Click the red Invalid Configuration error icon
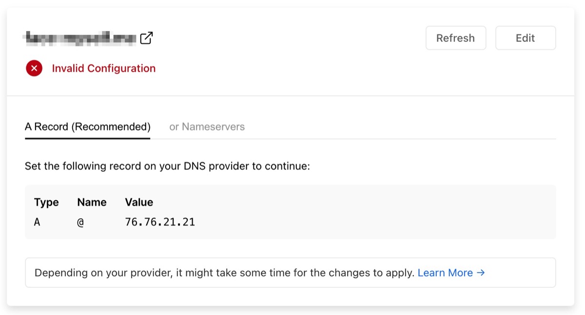Image resolution: width=585 pixels, height=315 pixels. 34,68
